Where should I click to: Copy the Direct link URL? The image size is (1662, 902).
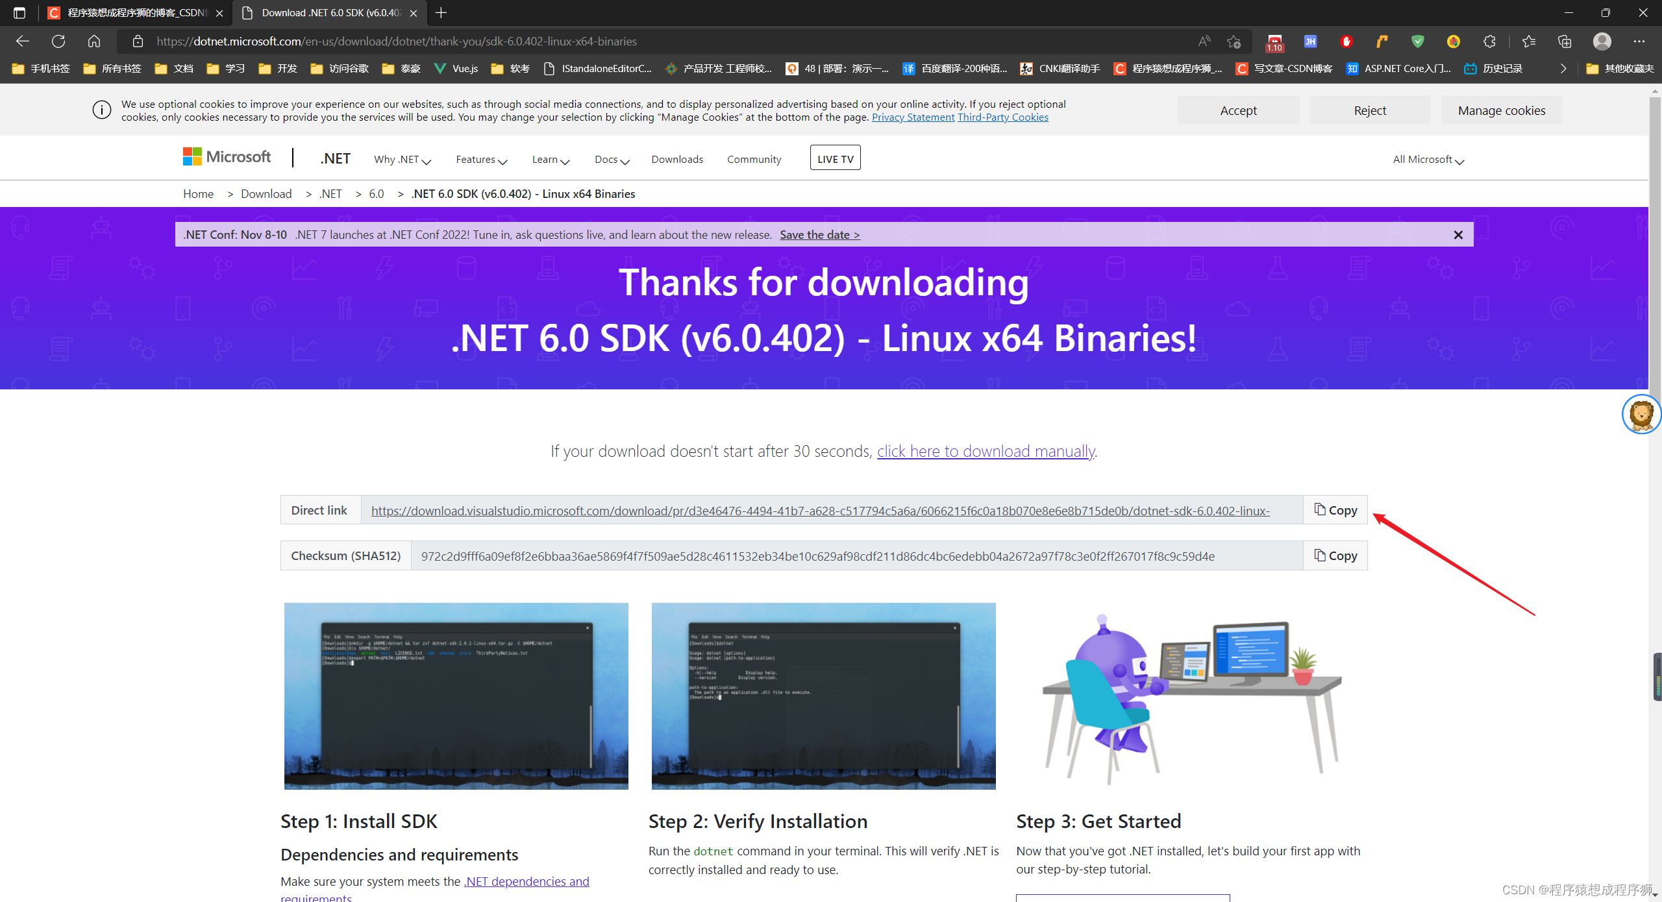[x=1335, y=510]
